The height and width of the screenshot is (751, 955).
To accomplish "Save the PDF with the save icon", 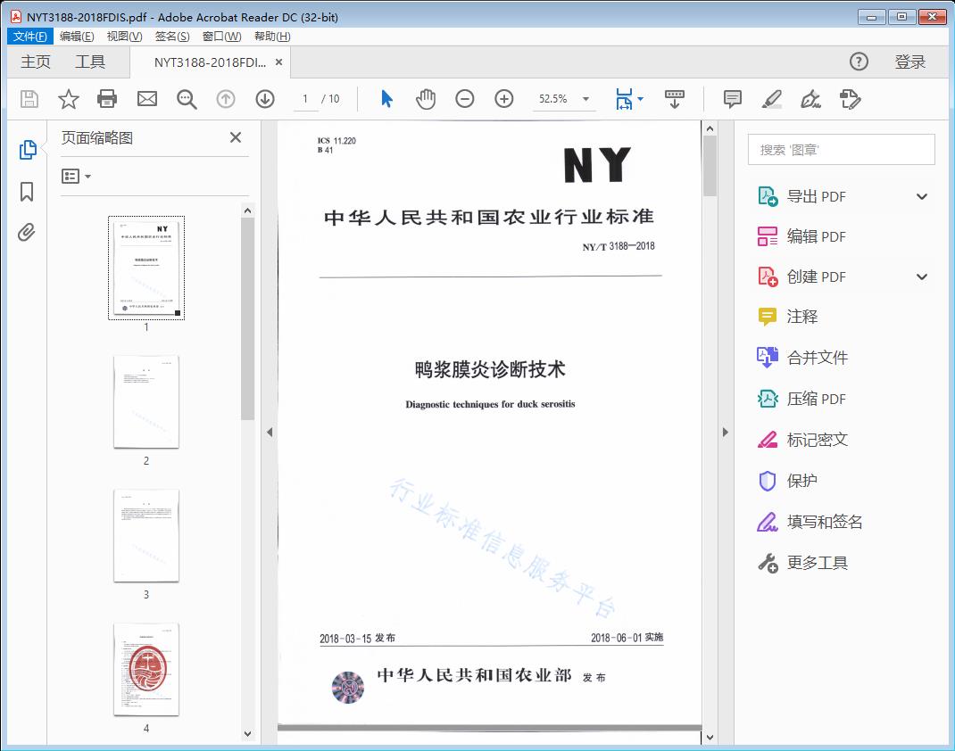I will (28, 99).
